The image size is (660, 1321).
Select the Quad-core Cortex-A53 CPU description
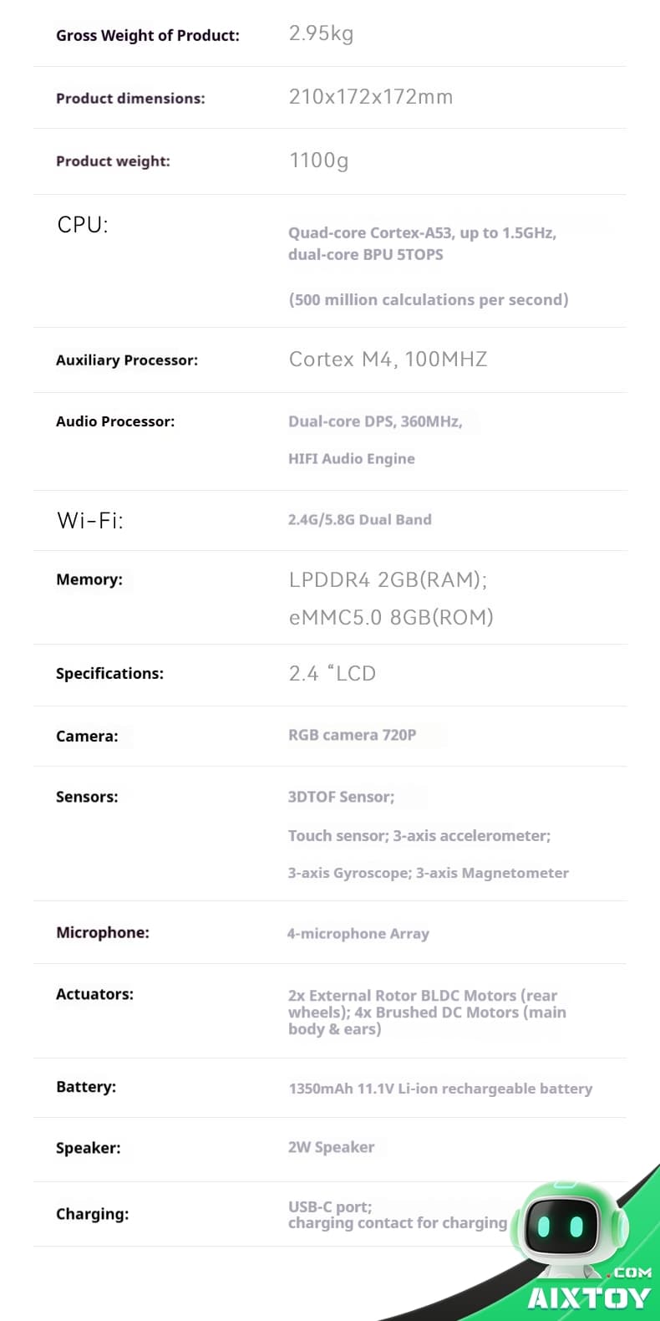[x=429, y=266]
